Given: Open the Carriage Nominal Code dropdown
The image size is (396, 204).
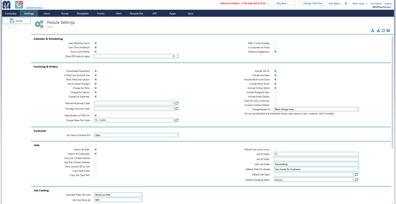Looking at the screenshot, I should click(x=135, y=109).
